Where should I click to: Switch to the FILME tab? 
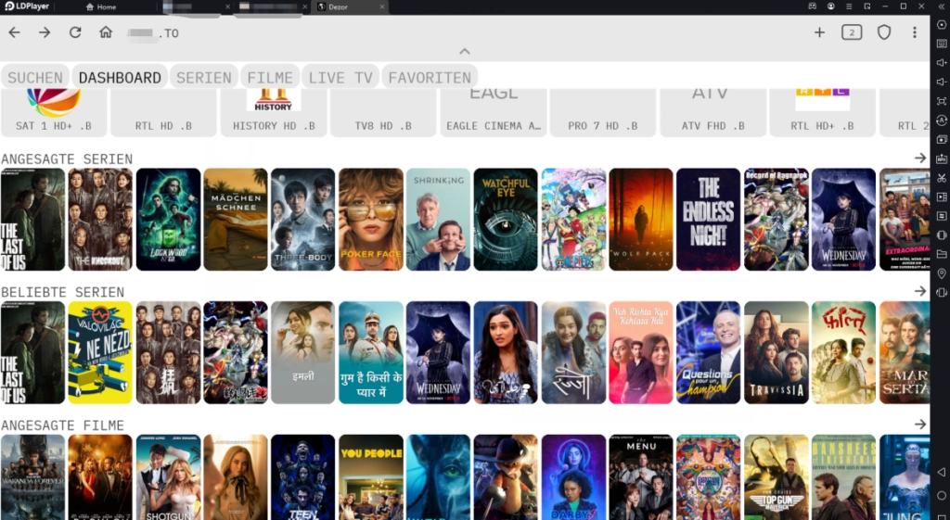point(270,78)
